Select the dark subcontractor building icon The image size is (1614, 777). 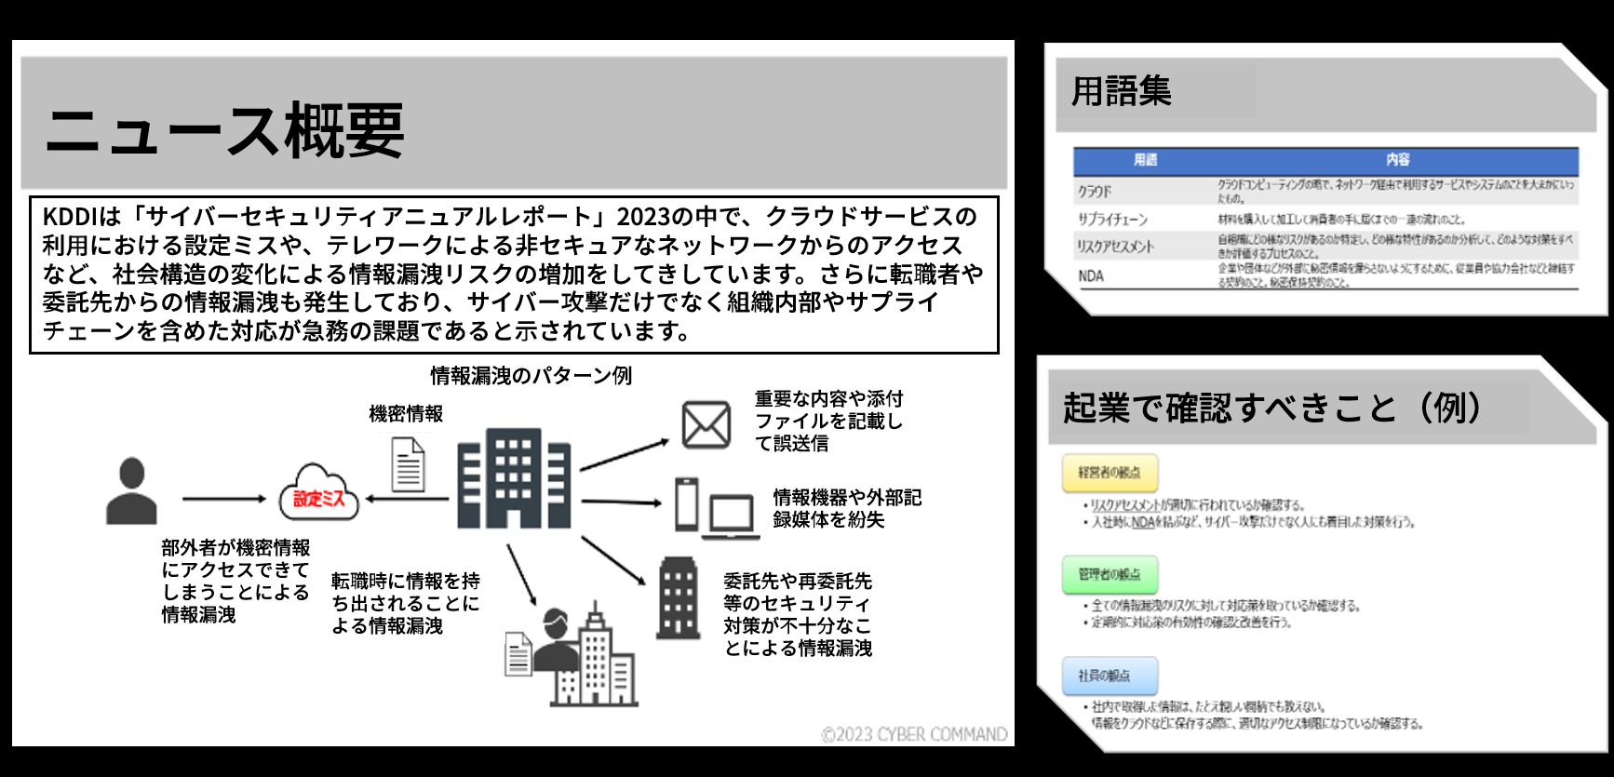click(x=678, y=598)
